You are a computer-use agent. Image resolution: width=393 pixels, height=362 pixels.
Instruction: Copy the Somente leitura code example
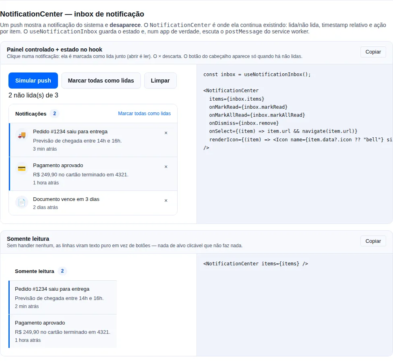373,241
